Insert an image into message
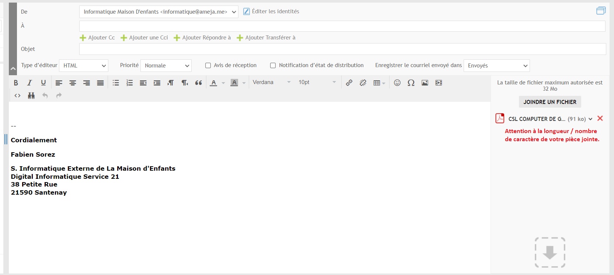This screenshot has width=614, height=275. click(425, 83)
